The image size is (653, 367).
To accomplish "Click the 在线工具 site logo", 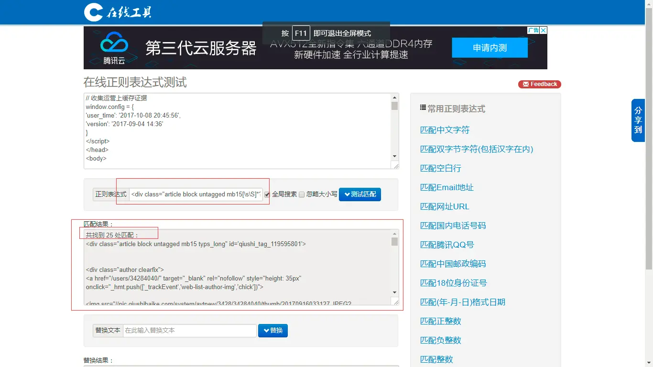I will coord(118,12).
